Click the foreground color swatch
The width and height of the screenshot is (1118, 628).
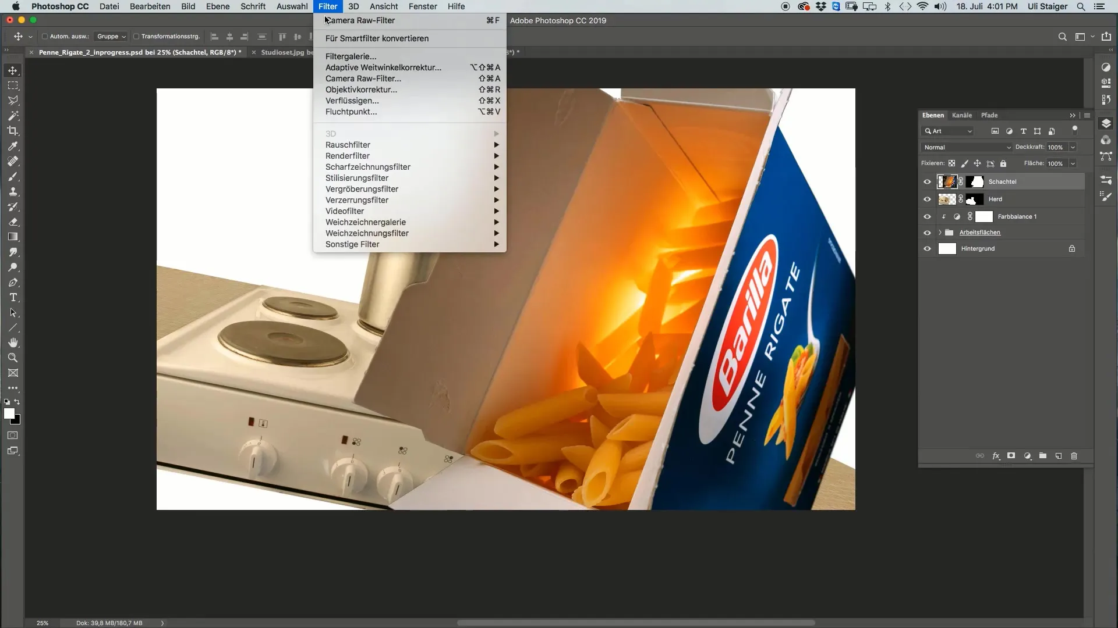9,413
